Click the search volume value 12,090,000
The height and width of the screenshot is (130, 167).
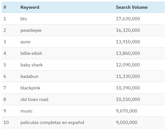(128, 65)
